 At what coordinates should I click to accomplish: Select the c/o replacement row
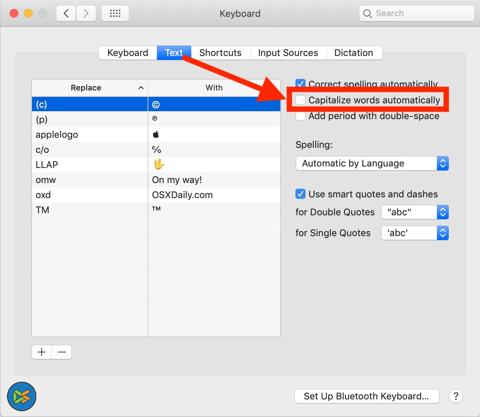(x=156, y=150)
